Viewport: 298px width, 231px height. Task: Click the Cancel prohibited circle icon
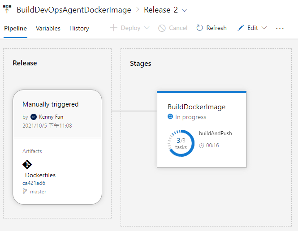162,28
